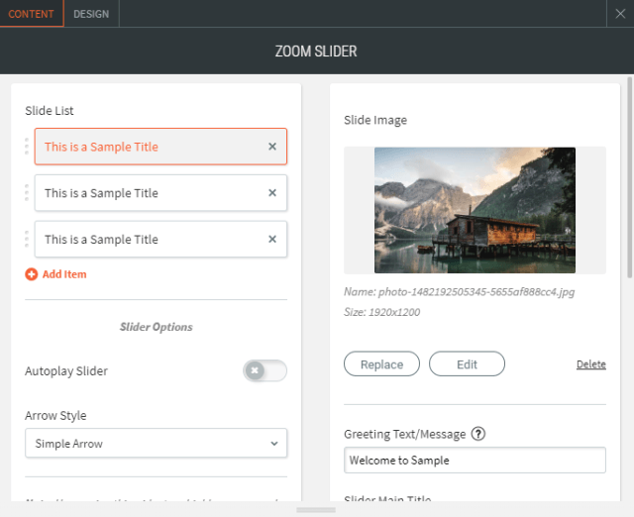
Task: Click the slide image thumbnail preview
Action: click(475, 210)
